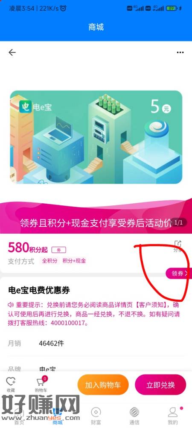Switch to the 首页 bottom tab
This screenshot has height=428, width=192.
pos(19,416)
